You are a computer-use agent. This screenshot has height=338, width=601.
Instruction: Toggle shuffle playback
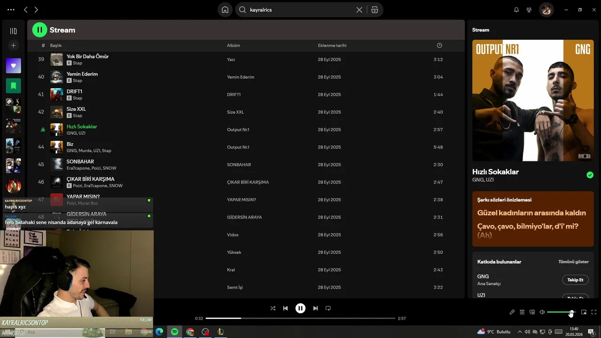pyautogui.click(x=273, y=308)
